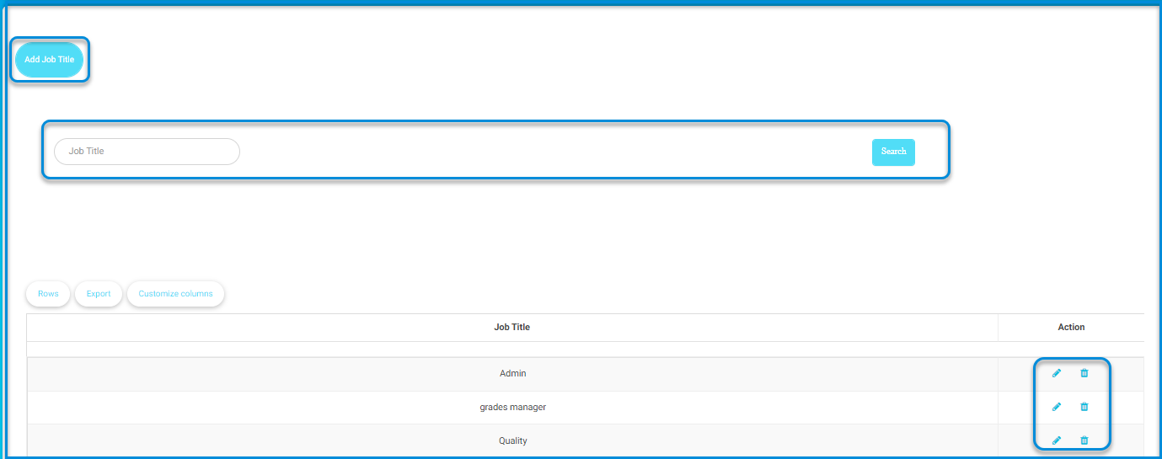This screenshot has height=459, width=1162.
Task: Delete the grades manager job title
Action: click(1084, 407)
